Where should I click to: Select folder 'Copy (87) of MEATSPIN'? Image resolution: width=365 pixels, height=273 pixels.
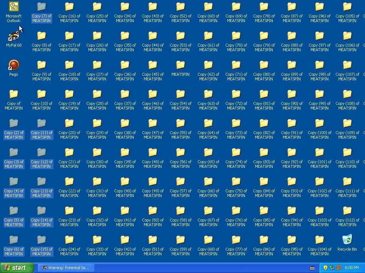point(292,12)
